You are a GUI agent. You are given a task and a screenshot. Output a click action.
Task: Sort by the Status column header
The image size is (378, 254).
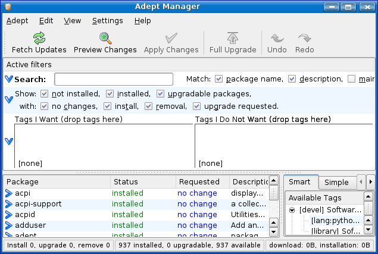[143, 182]
